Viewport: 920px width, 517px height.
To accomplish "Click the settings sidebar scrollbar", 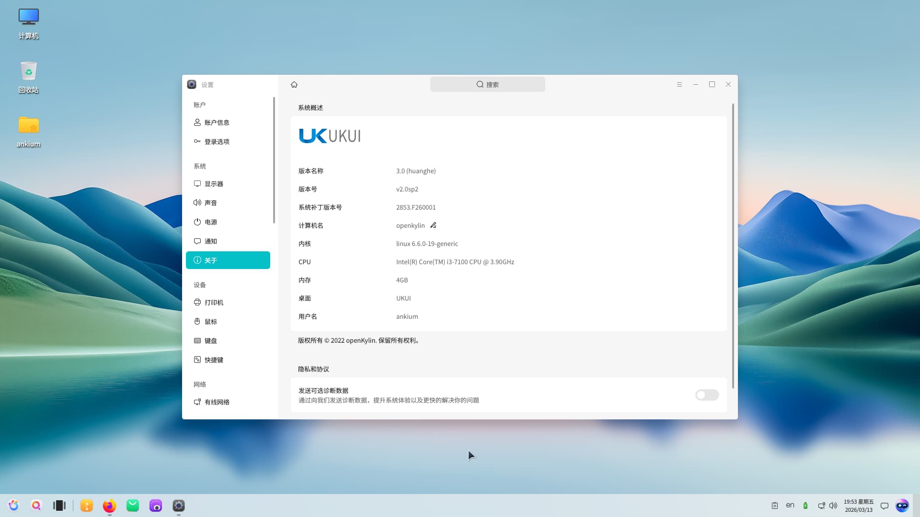I will click(x=274, y=160).
